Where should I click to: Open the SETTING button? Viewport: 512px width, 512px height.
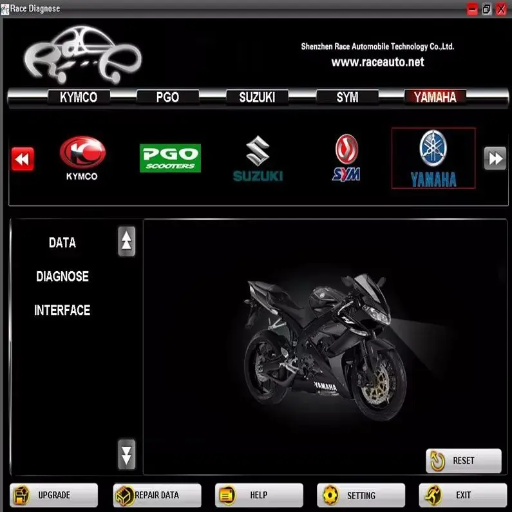(361, 495)
